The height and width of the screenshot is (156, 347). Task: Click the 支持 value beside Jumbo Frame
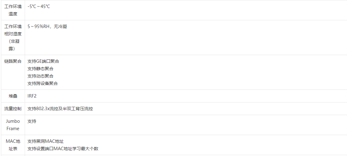tap(32, 121)
